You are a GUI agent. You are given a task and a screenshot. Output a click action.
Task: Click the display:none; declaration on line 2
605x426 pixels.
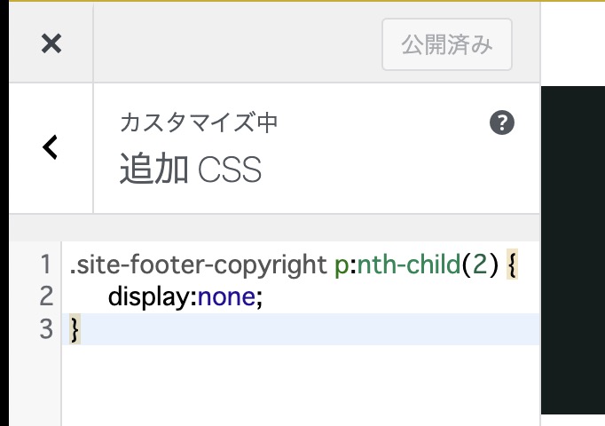(185, 297)
